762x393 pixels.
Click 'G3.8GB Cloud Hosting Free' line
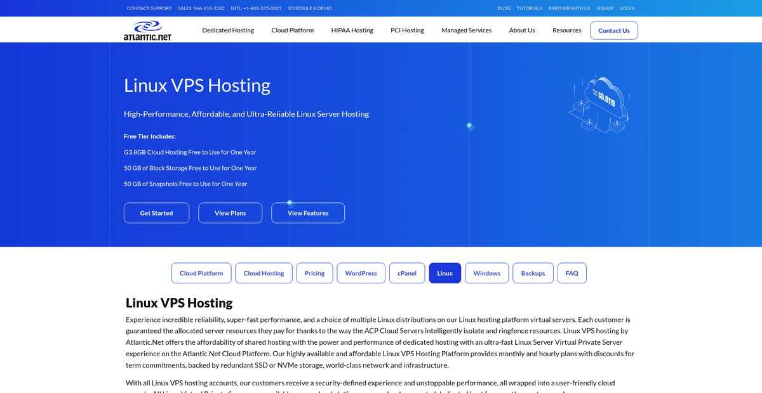click(x=190, y=152)
